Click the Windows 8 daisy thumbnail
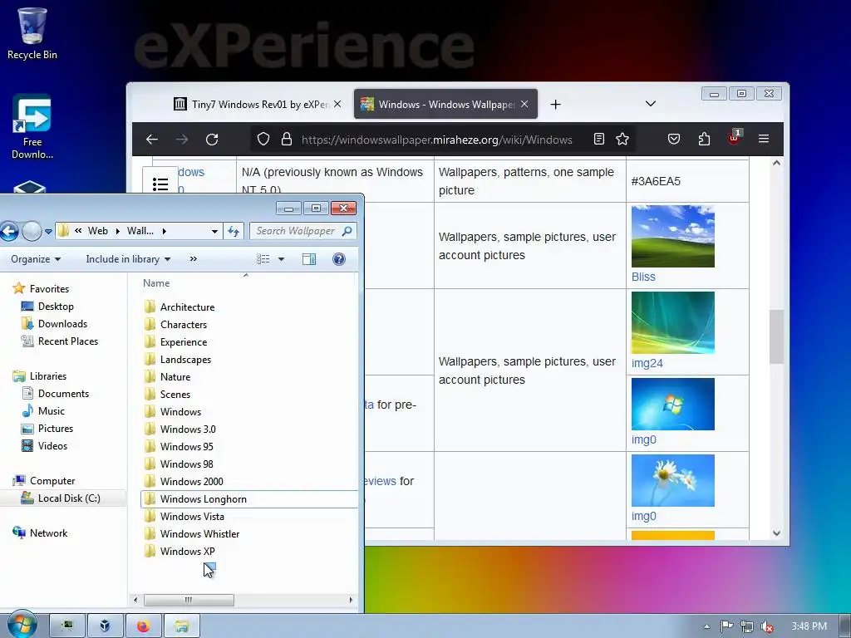Screen dimensions: 851x638 point(673,481)
